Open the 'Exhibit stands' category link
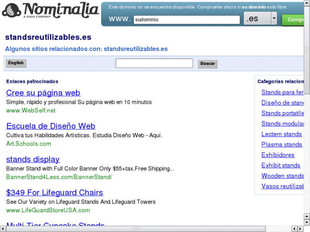Viewport: 310px width, 232px height. pos(281,166)
